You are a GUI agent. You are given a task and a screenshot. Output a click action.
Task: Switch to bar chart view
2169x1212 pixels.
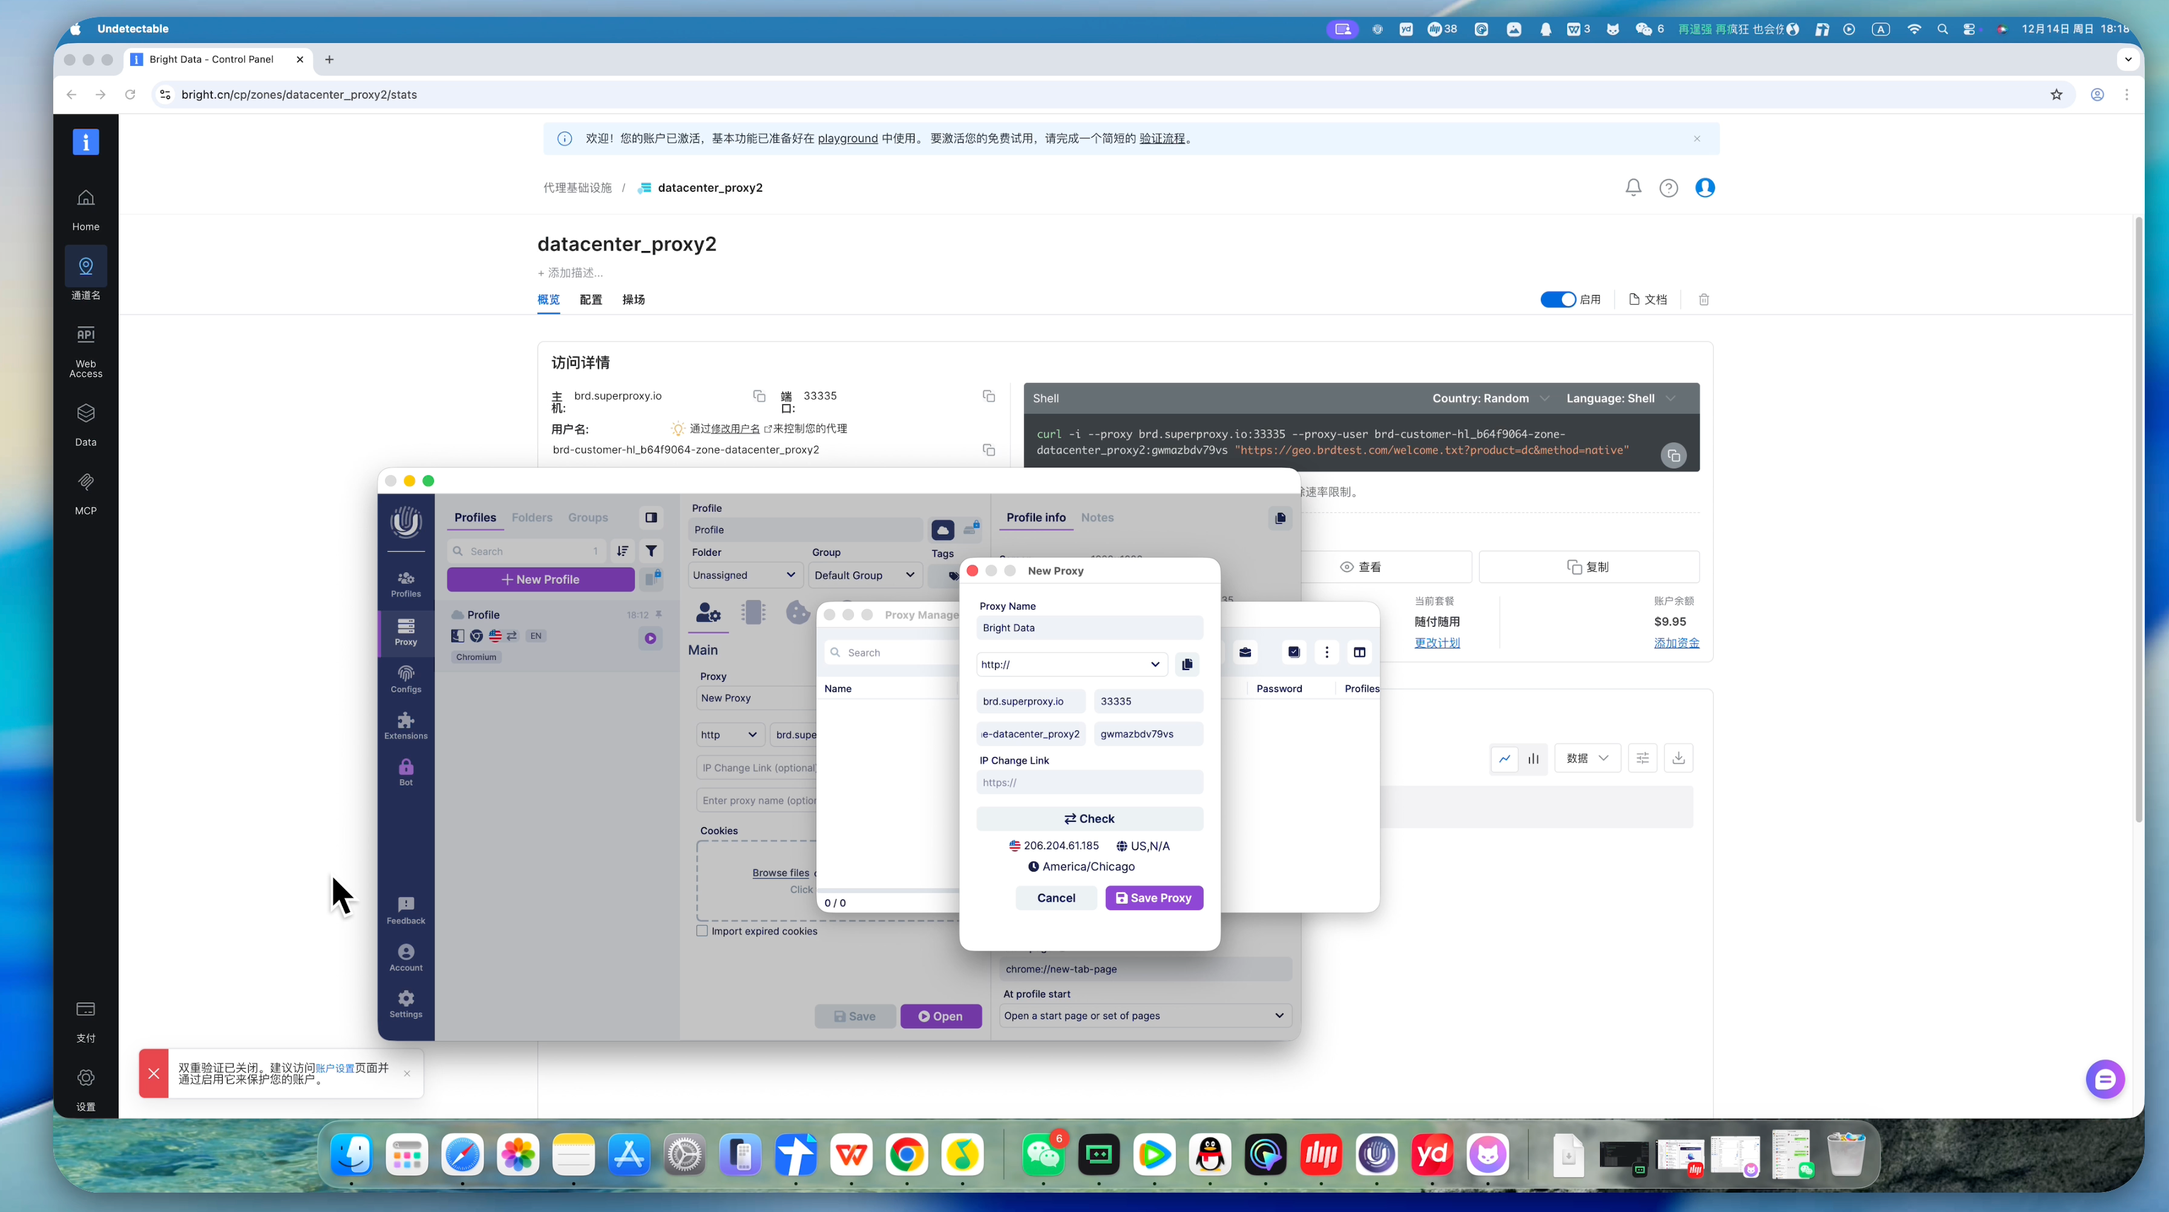1534,758
